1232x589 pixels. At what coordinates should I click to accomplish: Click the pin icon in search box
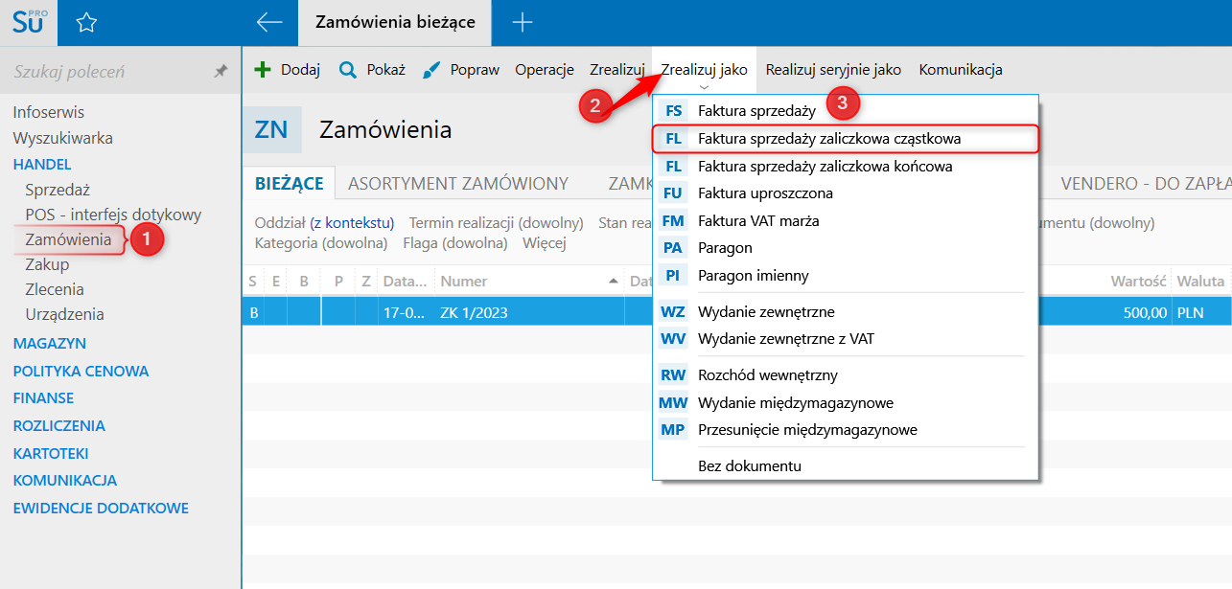pyautogui.click(x=221, y=71)
